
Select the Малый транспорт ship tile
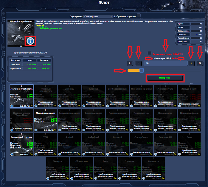tap(45, 120)
